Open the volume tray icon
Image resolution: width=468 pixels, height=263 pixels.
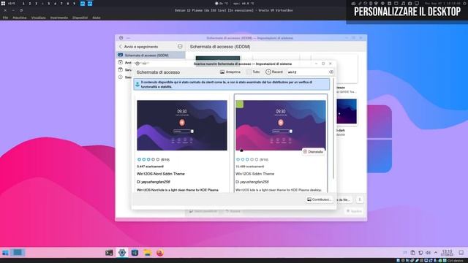428,253
